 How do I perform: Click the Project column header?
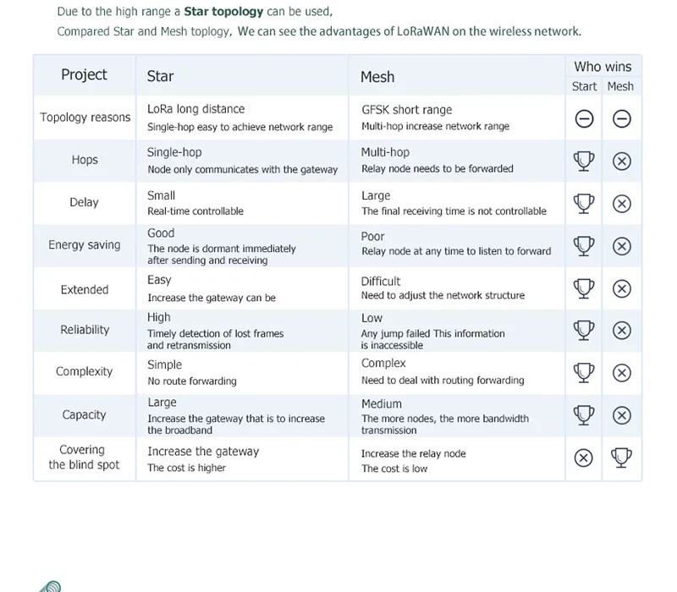click(x=84, y=74)
